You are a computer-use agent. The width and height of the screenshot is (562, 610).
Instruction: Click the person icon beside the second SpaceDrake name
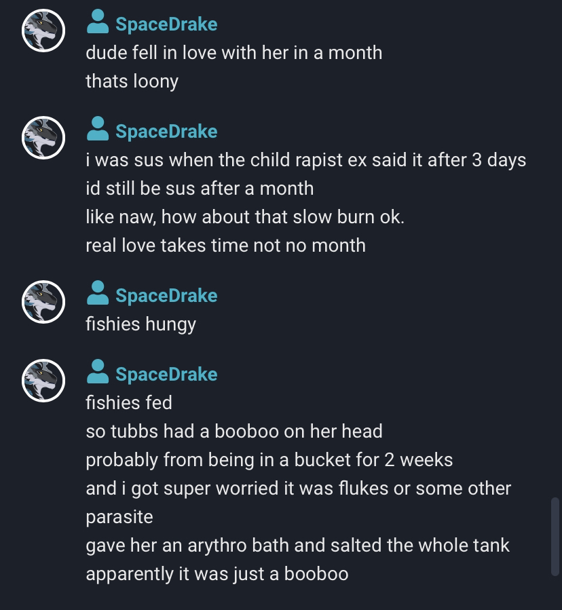point(98,128)
